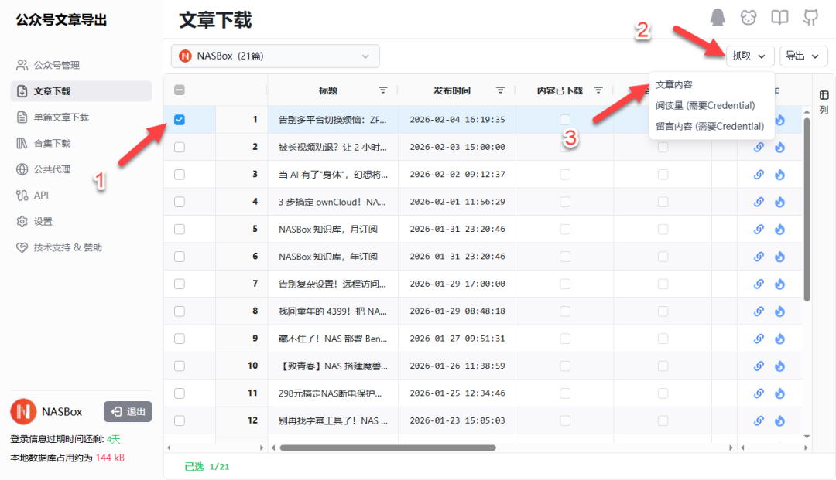The height and width of the screenshot is (480, 836).
Task: Uncheck the selected checkbox on row 1
Action: 180,119
